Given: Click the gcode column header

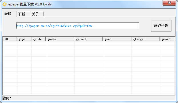Looking at the screenshot, I should [x=39, y=39].
